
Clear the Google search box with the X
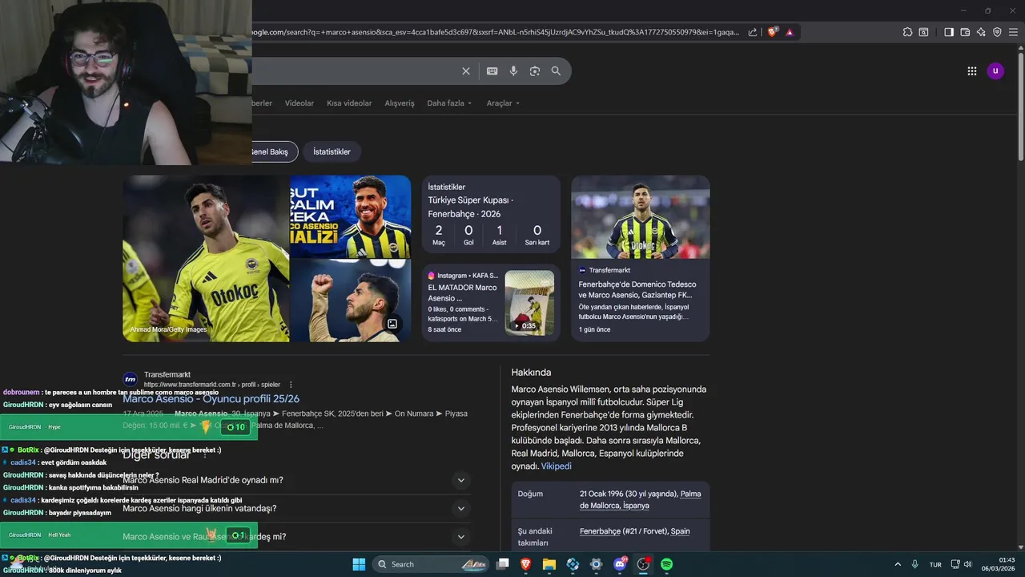[466, 71]
